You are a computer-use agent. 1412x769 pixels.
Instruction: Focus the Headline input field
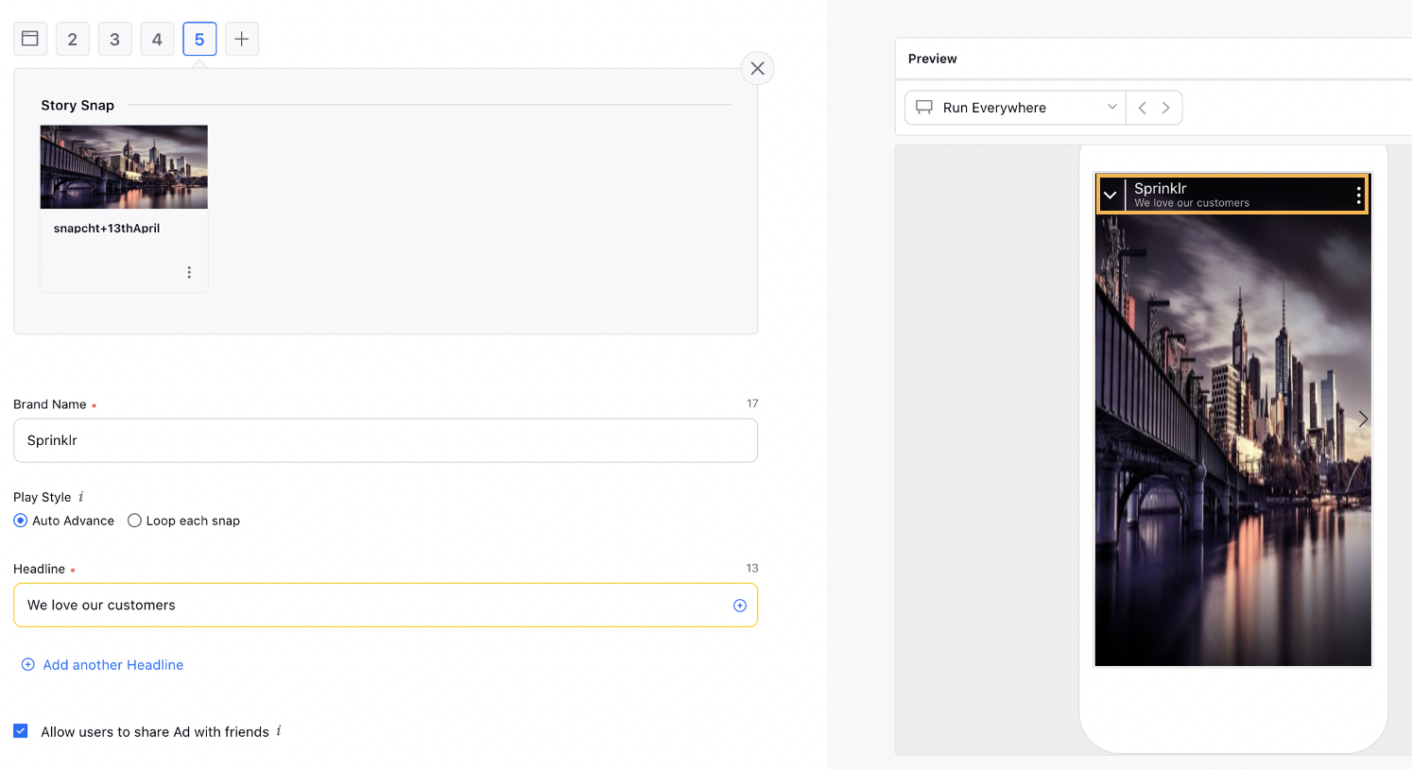pos(386,605)
